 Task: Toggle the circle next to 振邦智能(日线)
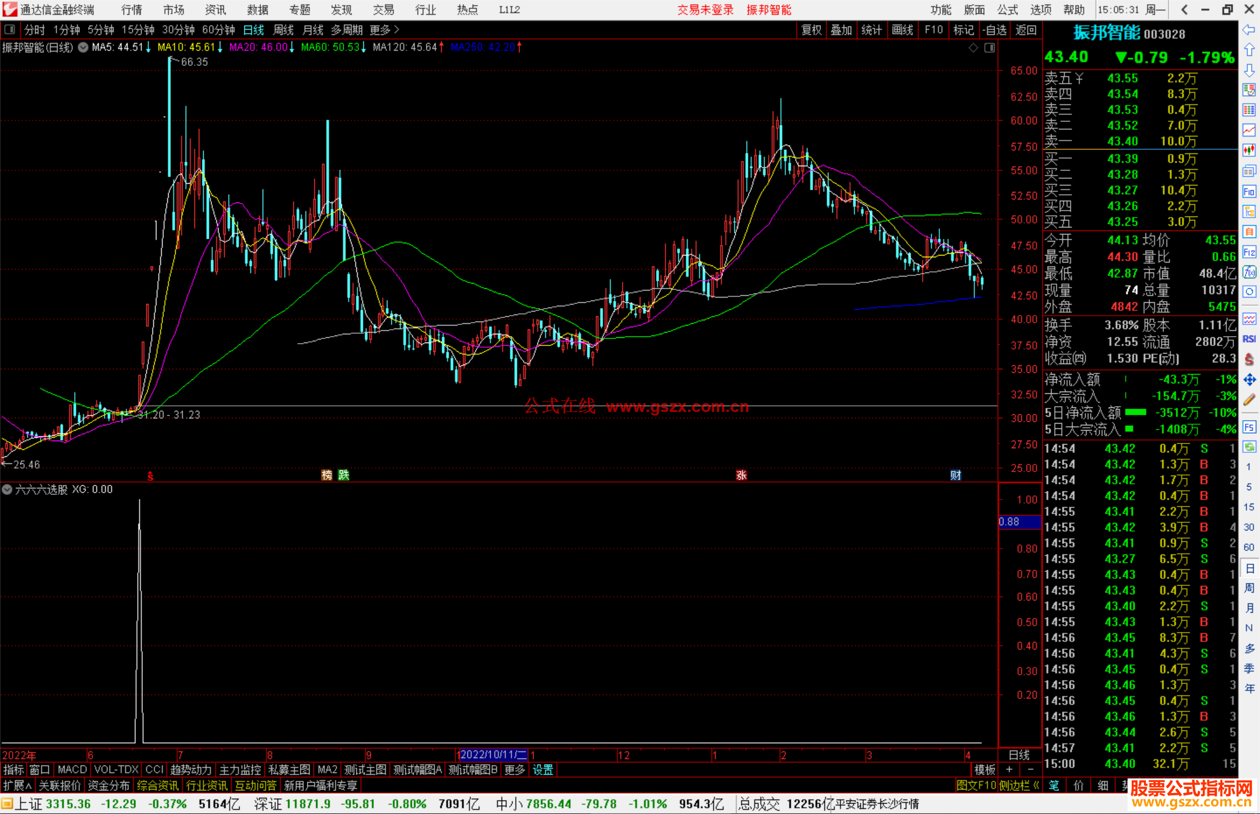point(83,47)
